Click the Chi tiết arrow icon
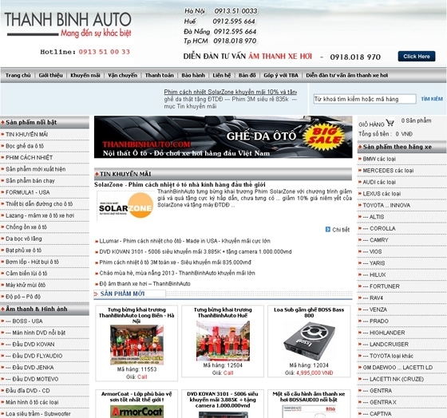This screenshot has width=447, height=418. tap(328, 230)
